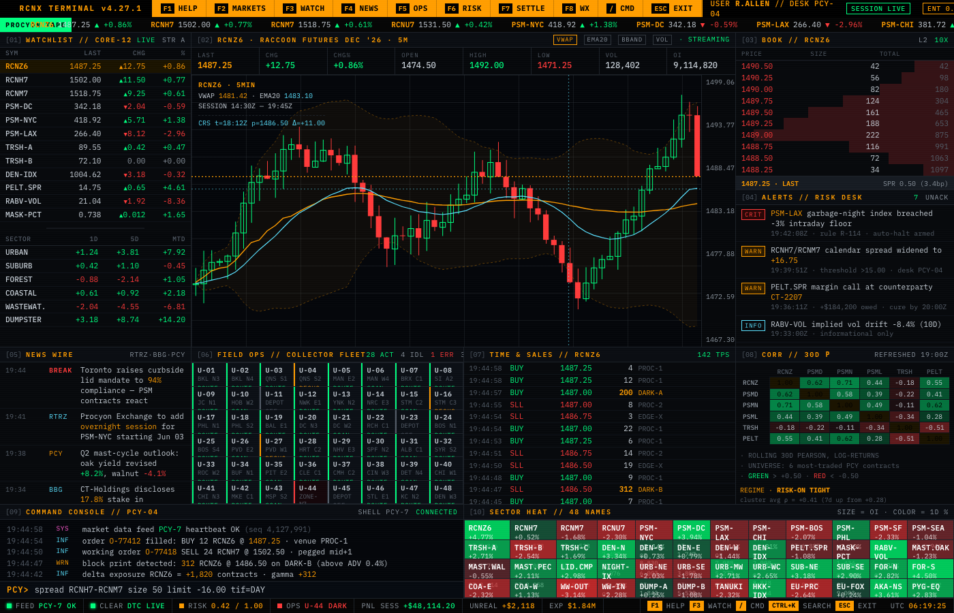Select RABV-VOL row in the watchlist
This screenshot has width=954, height=613.
pos(95,201)
